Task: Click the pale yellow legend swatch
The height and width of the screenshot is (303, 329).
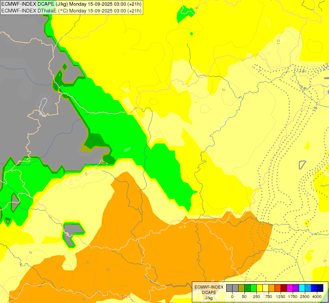Action: [265, 288]
